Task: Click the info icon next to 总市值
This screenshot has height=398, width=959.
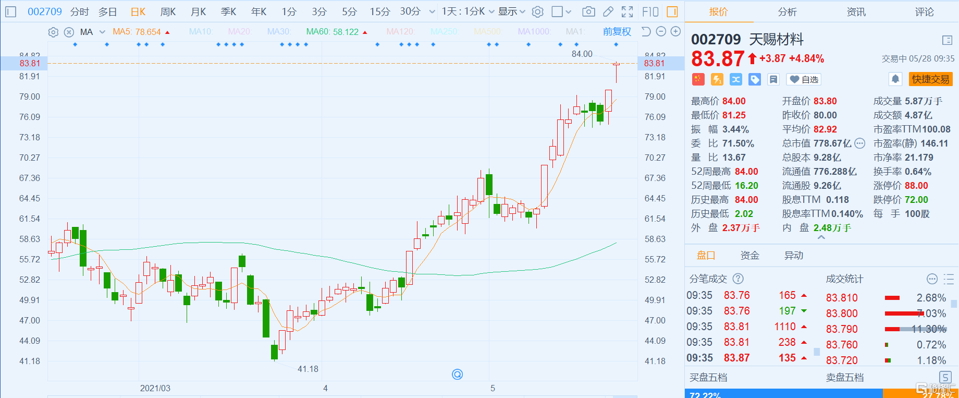Action: [860, 143]
